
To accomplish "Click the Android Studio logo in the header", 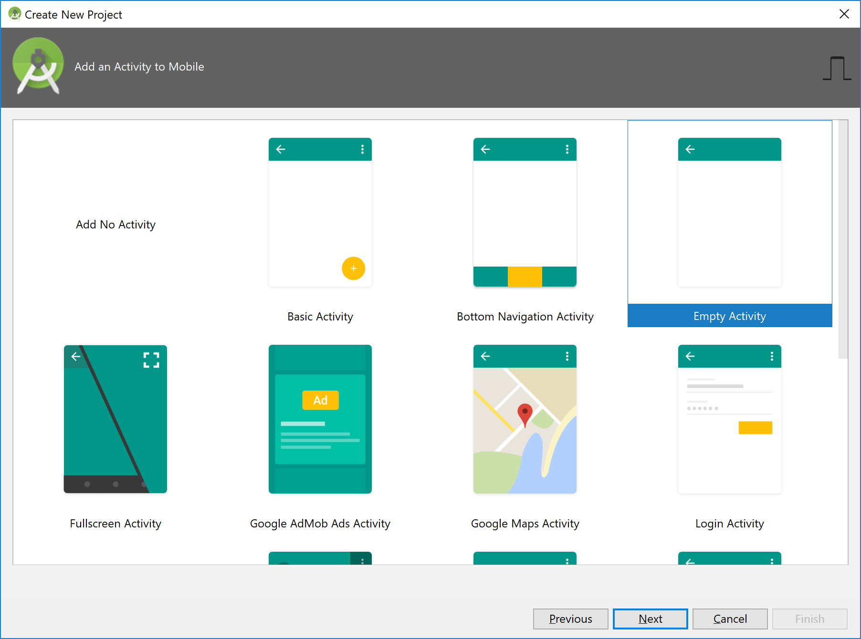I will (38, 67).
